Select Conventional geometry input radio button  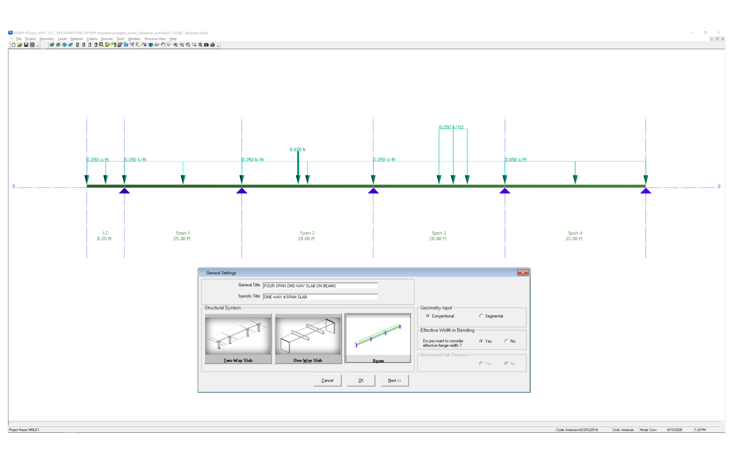428,316
